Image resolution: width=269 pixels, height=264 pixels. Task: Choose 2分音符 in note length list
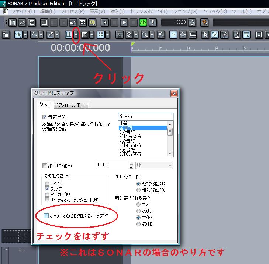click(142, 132)
